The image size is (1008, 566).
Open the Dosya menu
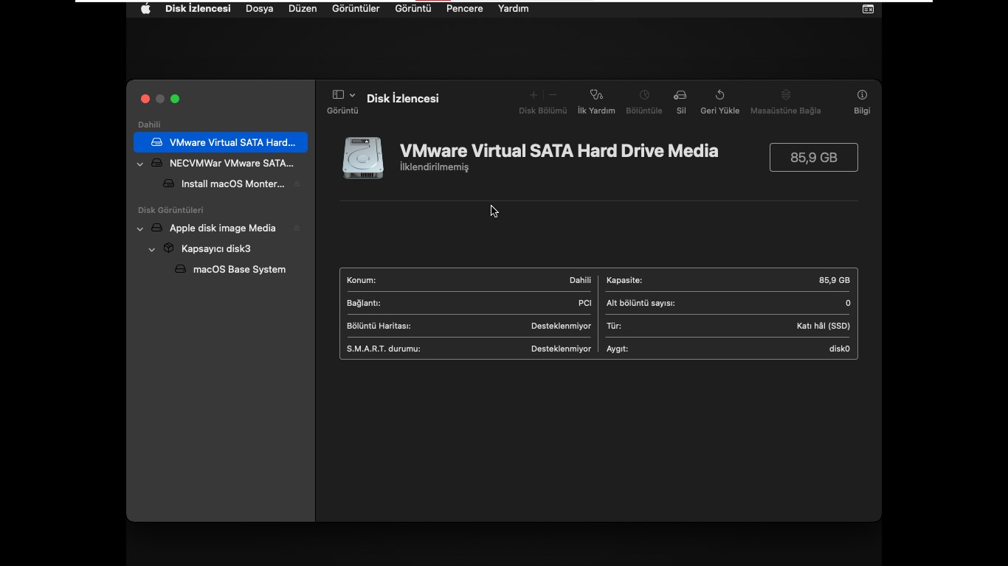tap(260, 9)
